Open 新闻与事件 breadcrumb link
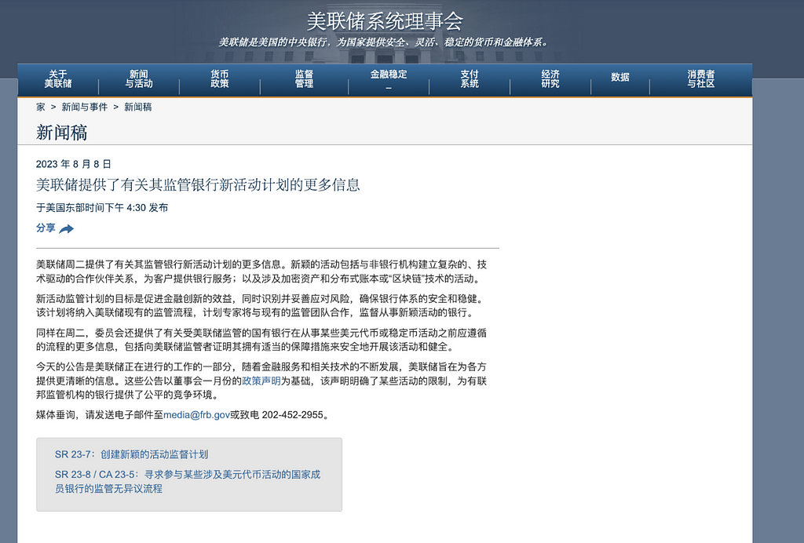 pyautogui.click(x=85, y=107)
